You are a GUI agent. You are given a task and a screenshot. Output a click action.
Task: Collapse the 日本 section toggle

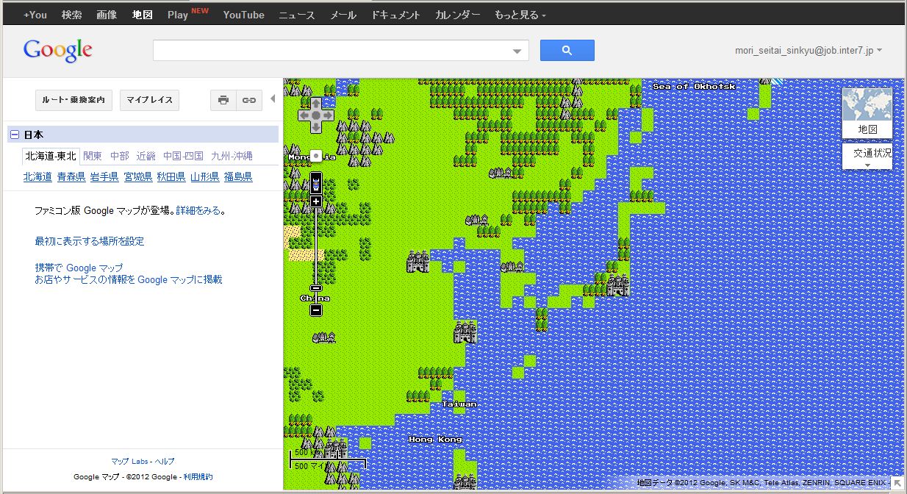coord(14,135)
